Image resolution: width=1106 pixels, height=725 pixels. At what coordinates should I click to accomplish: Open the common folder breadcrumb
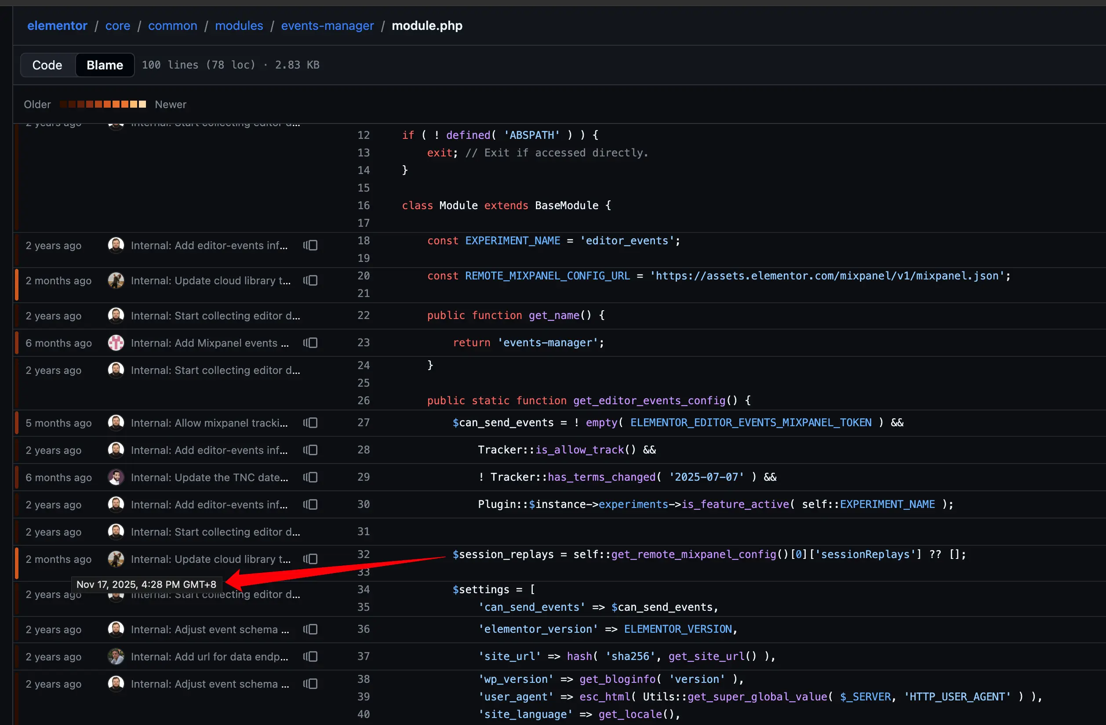172,25
